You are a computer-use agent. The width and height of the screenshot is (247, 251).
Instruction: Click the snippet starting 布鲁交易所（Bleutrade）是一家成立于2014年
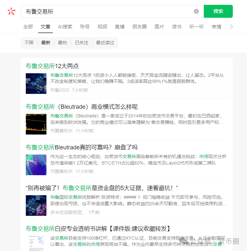(137, 119)
